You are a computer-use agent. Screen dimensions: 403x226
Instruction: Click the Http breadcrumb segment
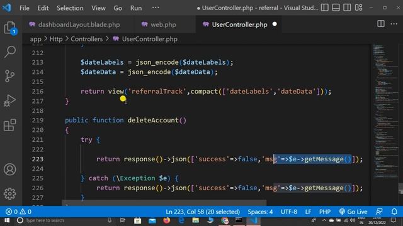point(56,39)
